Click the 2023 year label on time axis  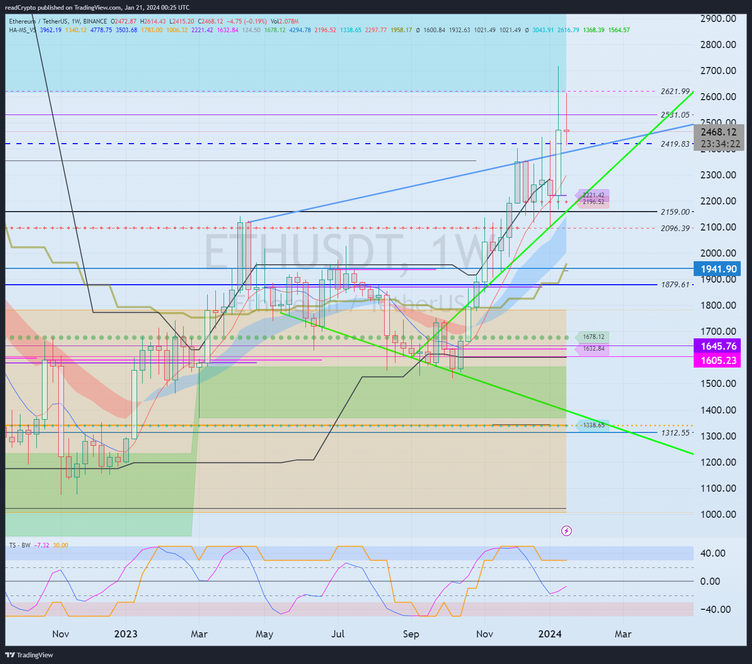126,634
